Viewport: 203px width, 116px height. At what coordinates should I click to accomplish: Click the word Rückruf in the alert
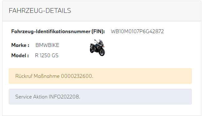pos(24,76)
